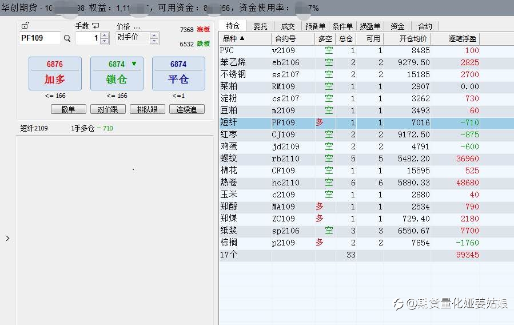Expand the left sidebar chevron arrow
The image size is (514, 325).
tap(7, 239)
